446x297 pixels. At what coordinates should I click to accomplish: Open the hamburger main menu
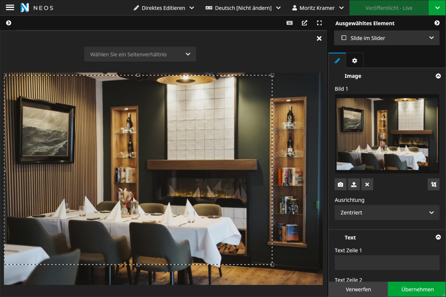point(10,7)
